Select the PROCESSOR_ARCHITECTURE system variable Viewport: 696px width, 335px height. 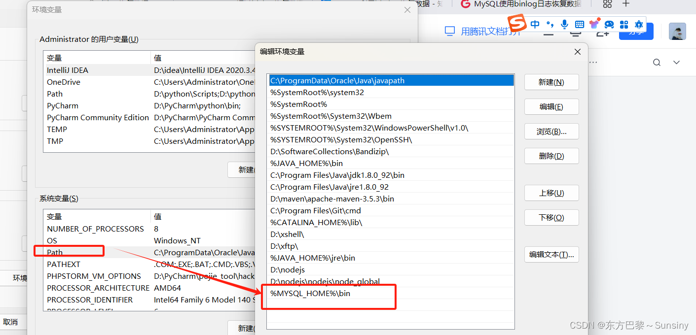(x=149, y=288)
